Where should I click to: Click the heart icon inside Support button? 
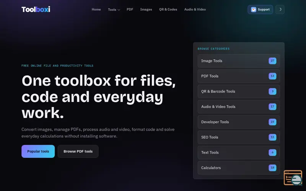point(254,10)
